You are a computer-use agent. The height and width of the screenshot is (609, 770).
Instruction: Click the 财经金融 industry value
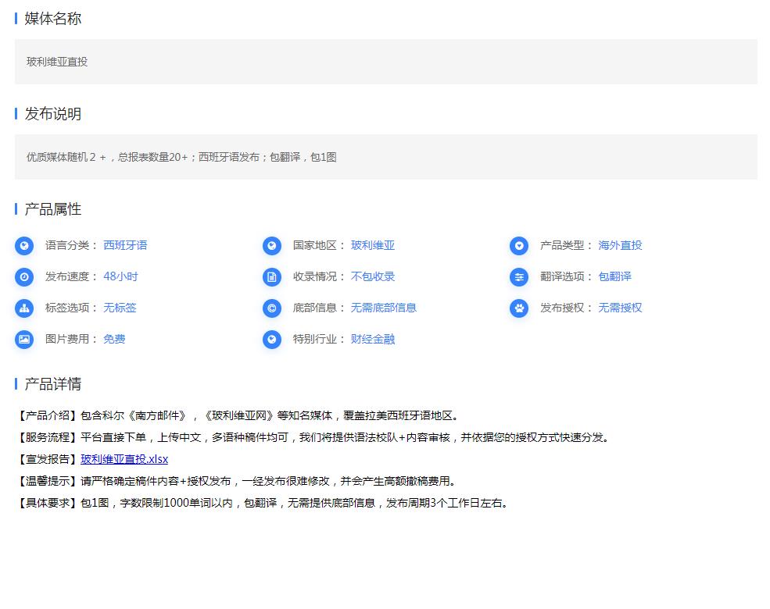373,339
